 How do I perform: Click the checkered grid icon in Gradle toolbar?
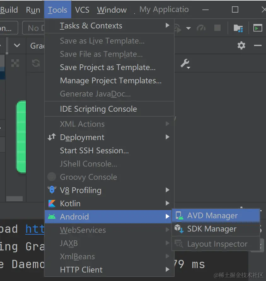15,63
